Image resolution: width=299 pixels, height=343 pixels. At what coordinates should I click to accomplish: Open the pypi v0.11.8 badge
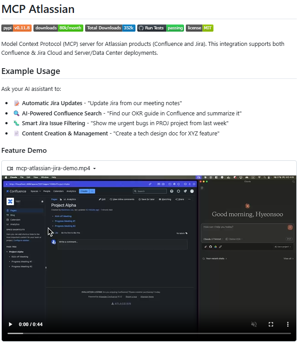pyautogui.click(x=16, y=28)
